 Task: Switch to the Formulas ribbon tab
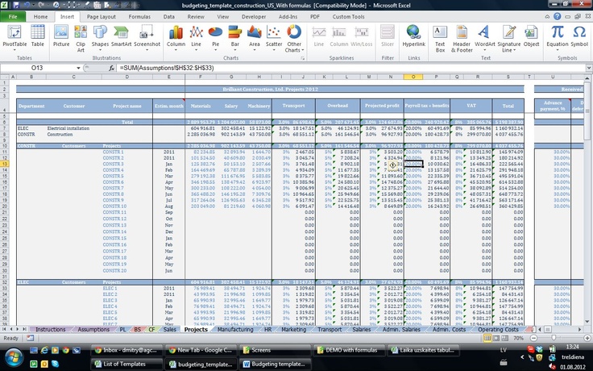(x=139, y=16)
